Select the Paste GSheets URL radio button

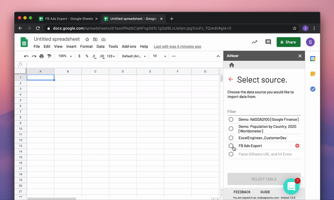tap(231, 154)
